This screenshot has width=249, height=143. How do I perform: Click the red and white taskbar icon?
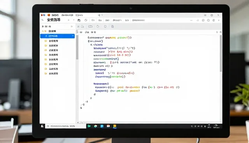click(x=108, y=126)
